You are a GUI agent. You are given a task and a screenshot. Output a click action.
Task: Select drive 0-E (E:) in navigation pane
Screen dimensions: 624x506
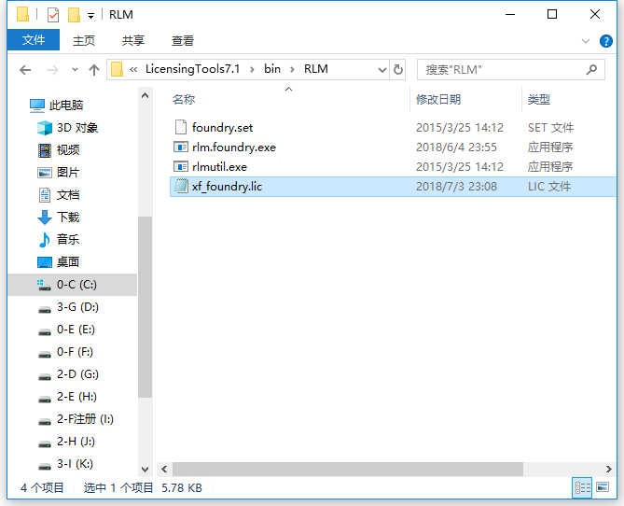76,330
